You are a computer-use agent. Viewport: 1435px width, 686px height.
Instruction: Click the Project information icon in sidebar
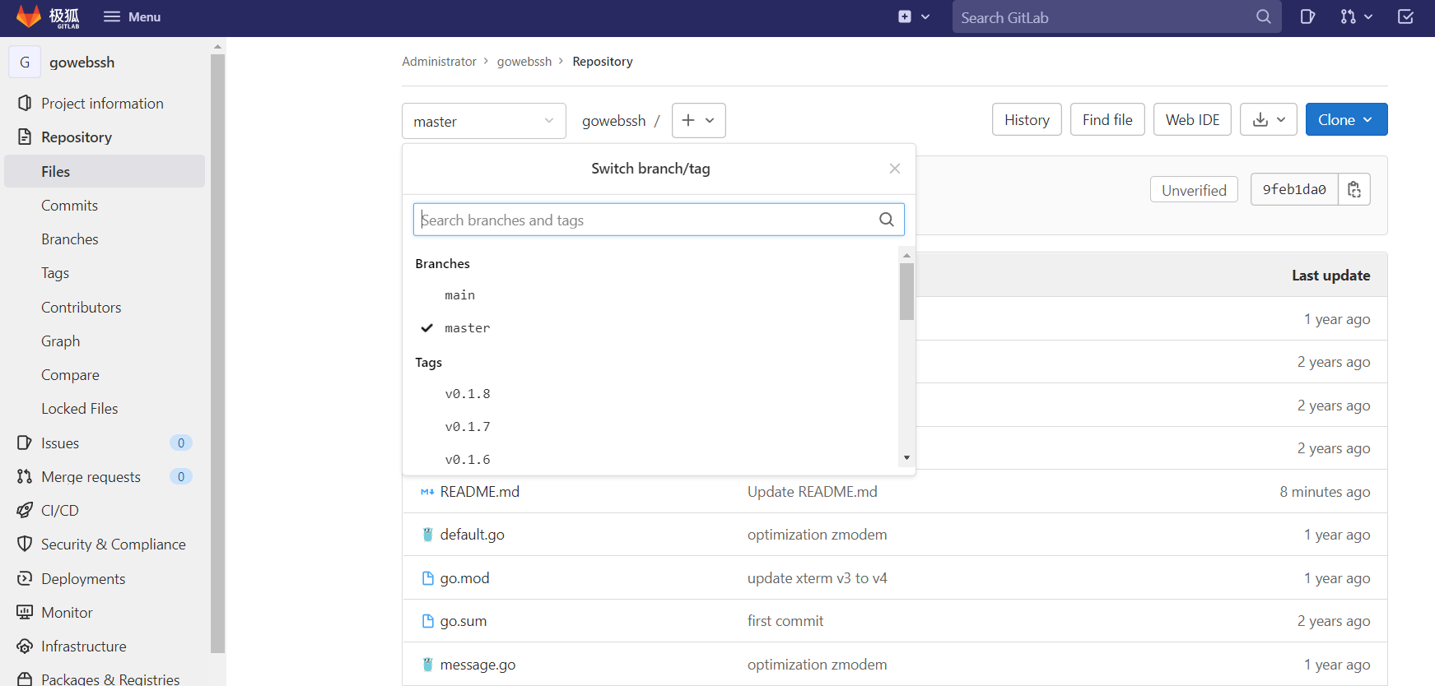[25, 103]
